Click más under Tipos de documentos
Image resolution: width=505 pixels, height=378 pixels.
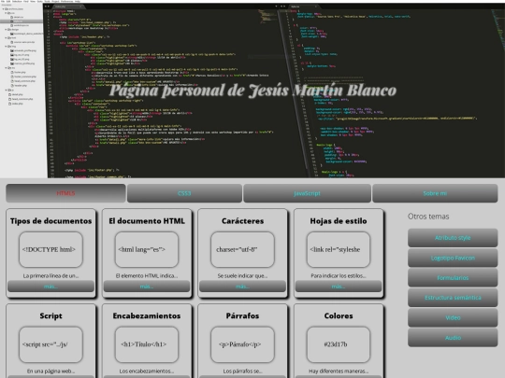(x=50, y=287)
